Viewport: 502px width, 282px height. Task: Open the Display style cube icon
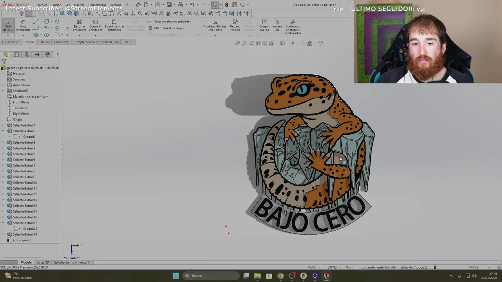click(282, 43)
